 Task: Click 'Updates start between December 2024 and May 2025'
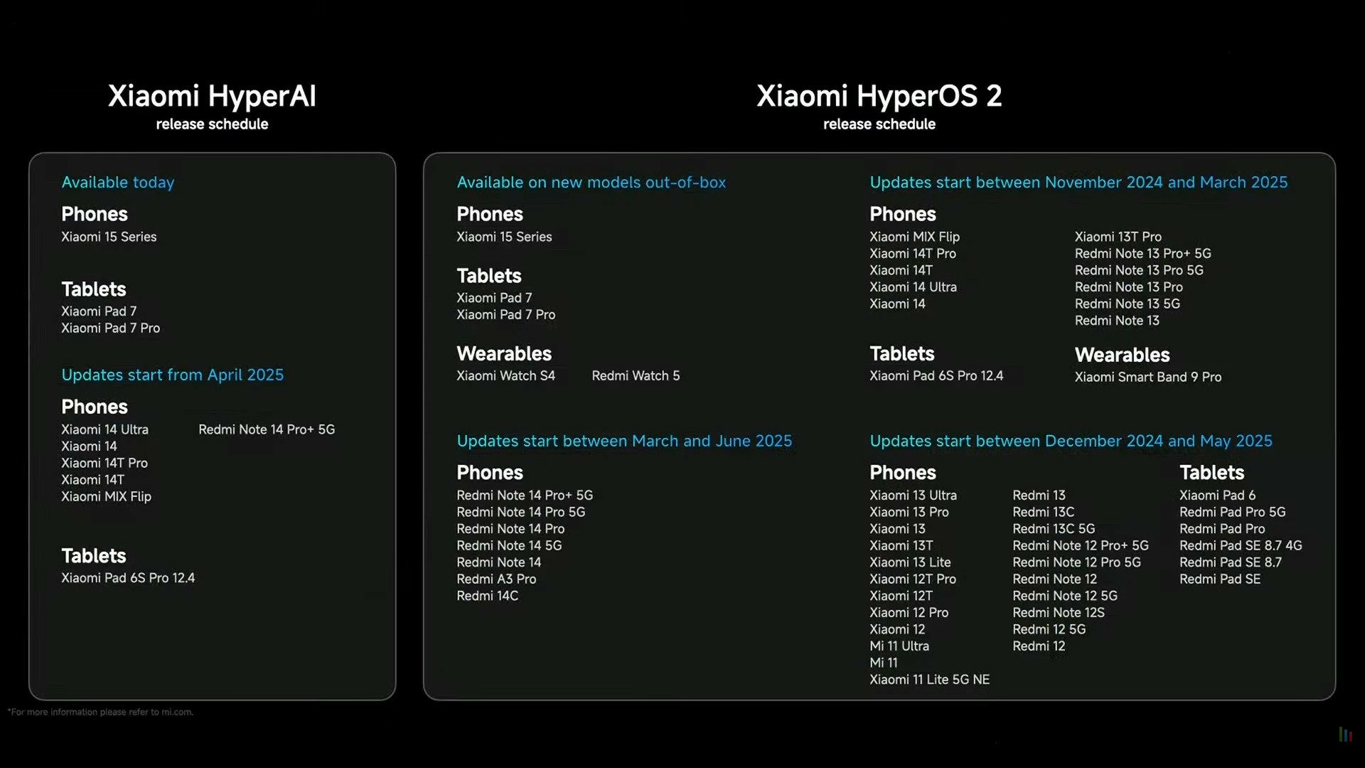pos(1071,441)
